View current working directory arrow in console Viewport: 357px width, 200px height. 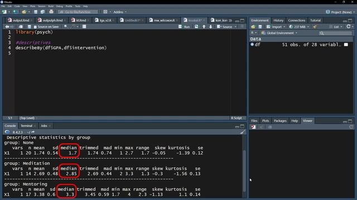33,132
